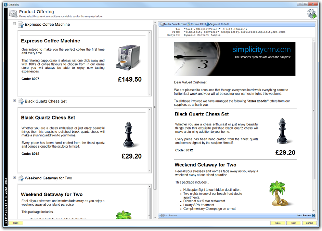Click scroll up arrow in Weekend Getaway box
The width and height of the screenshot is (322, 231).
[x=150, y=187]
